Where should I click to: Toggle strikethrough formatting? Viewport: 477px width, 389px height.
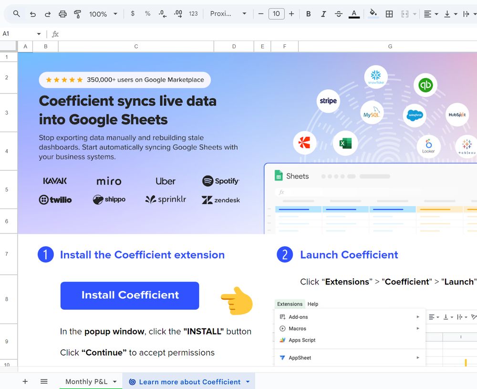pyautogui.click(x=339, y=14)
